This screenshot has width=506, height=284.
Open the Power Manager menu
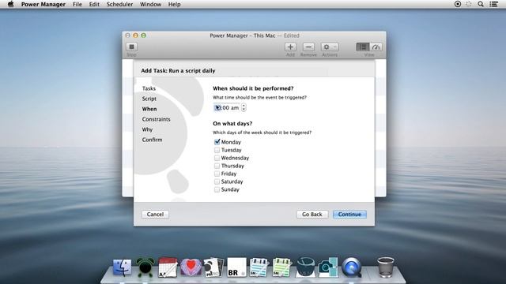click(x=43, y=4)
